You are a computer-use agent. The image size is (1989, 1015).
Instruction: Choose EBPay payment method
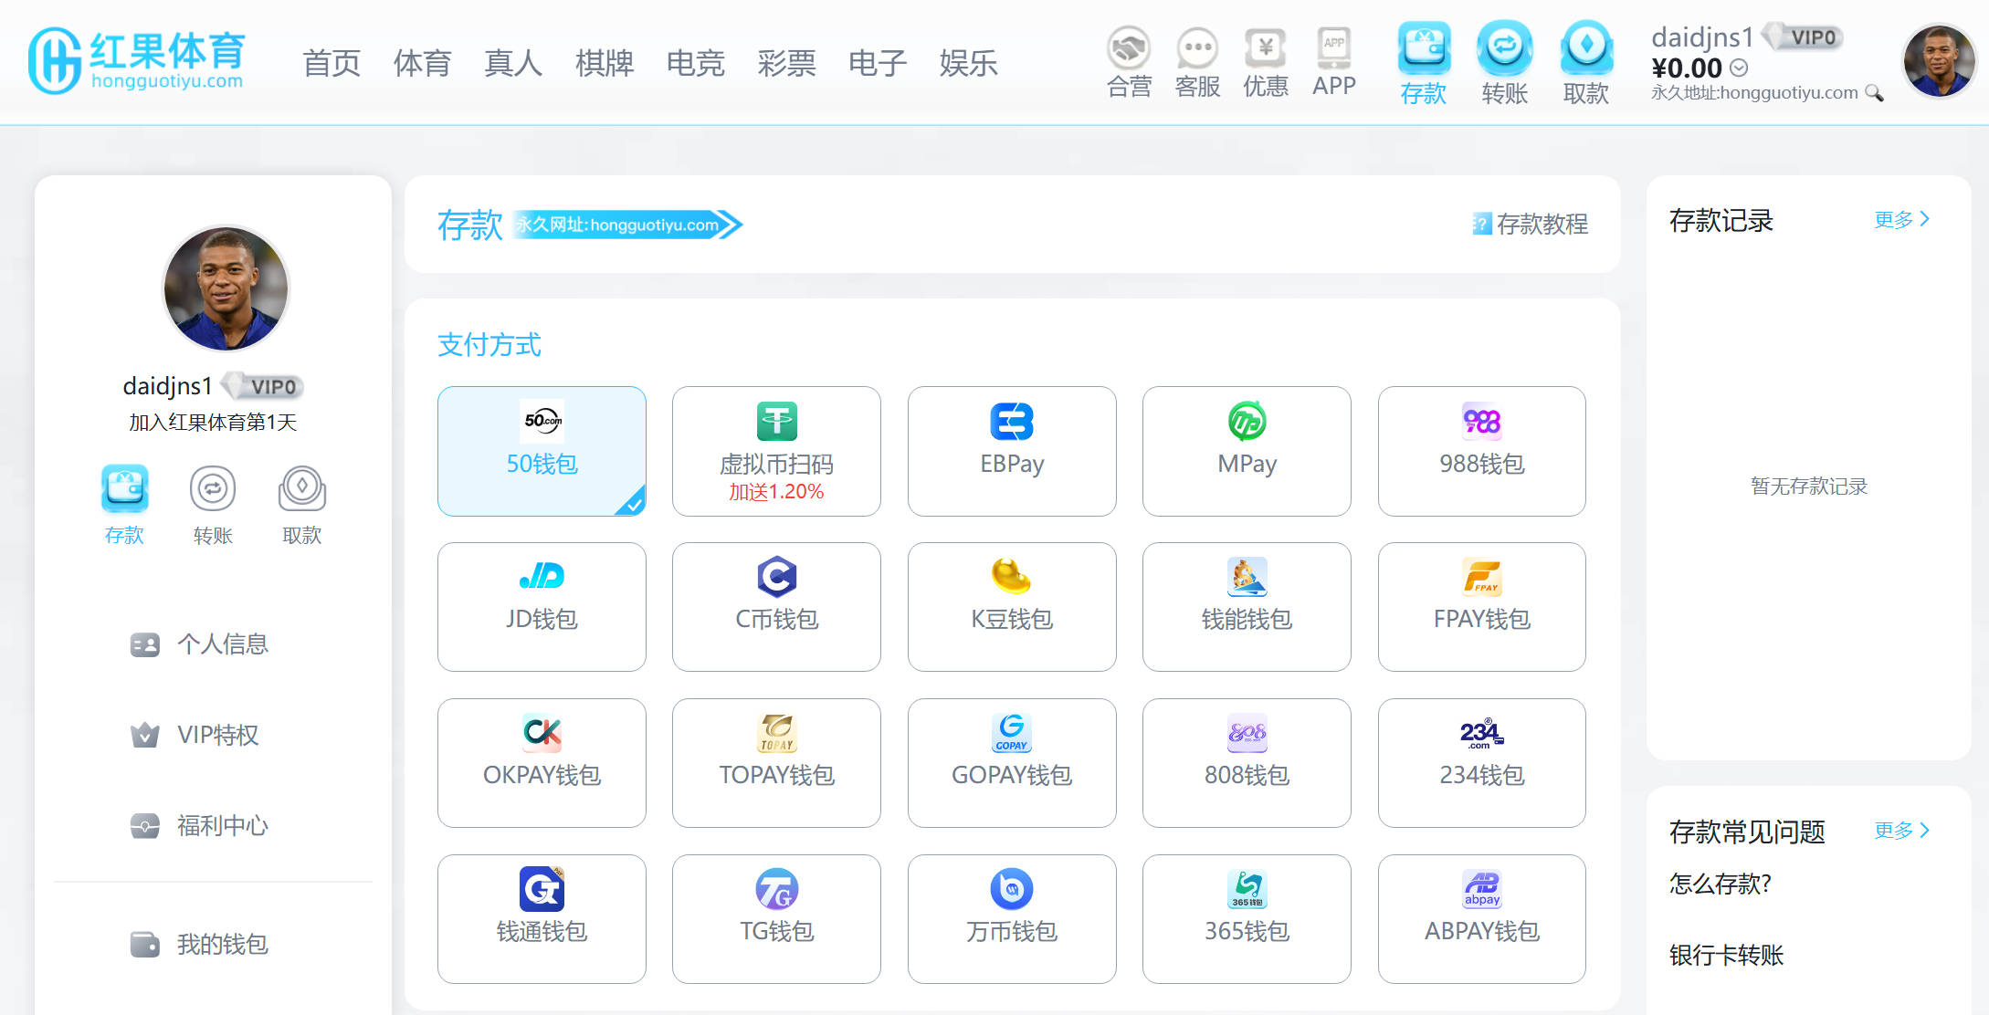coord(1012,451)
